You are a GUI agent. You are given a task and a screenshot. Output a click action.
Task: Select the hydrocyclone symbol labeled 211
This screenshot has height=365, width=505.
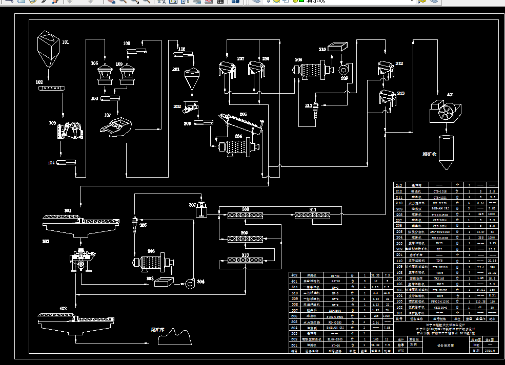point(316,110)
